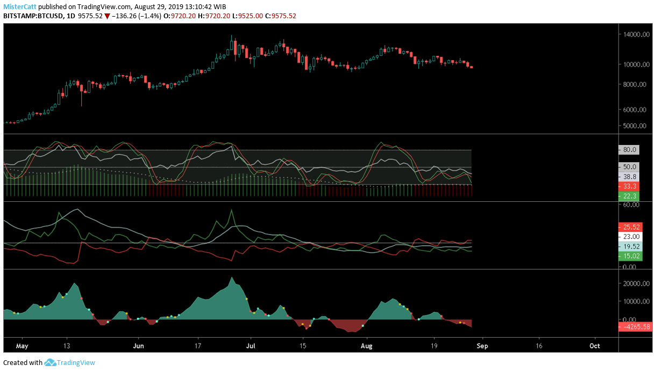Screen dimensions: 656x372
Task: Click the −136.26 (−1.4%) change text
Action: [136, 16]
